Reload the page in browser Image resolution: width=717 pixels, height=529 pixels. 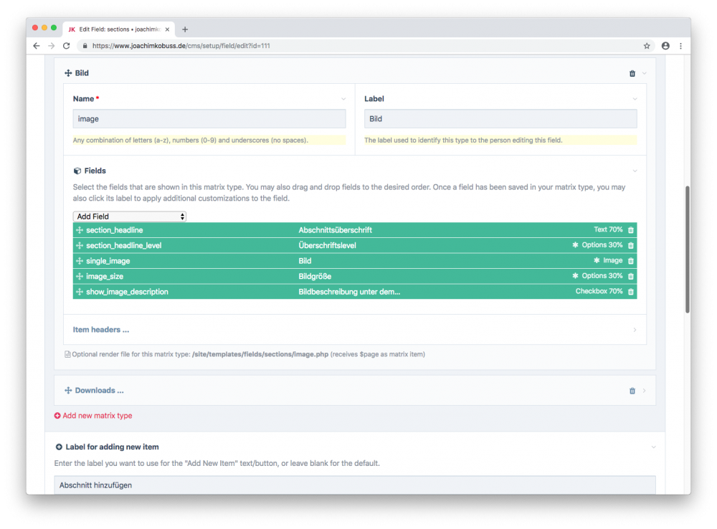(67, 46)
